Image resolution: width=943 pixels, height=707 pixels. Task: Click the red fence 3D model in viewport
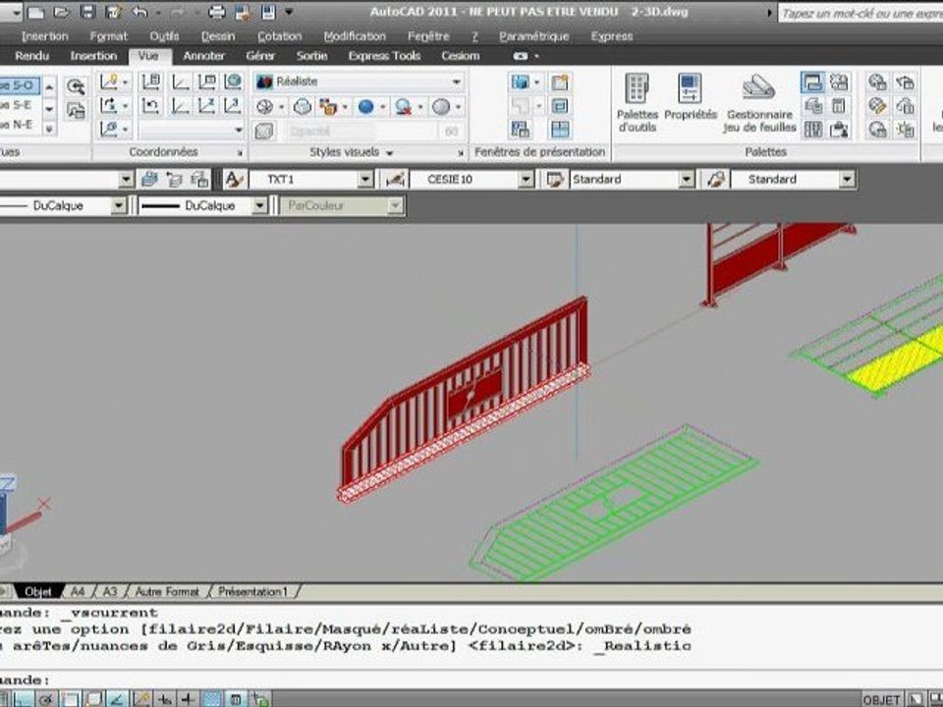(x=466, y=398)
